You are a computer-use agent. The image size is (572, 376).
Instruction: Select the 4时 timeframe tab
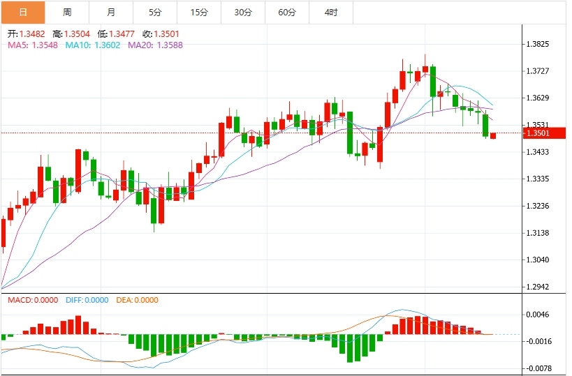pos(331,13)
